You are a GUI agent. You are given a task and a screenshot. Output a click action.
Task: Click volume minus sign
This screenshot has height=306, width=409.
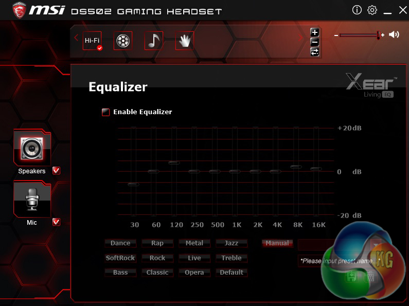[x=336, y=35]
